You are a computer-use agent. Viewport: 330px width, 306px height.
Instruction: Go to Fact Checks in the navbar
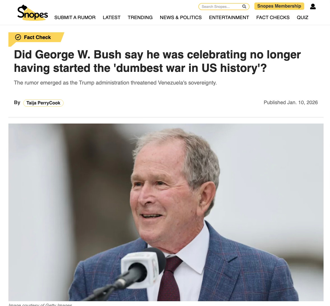pos(273,17)
